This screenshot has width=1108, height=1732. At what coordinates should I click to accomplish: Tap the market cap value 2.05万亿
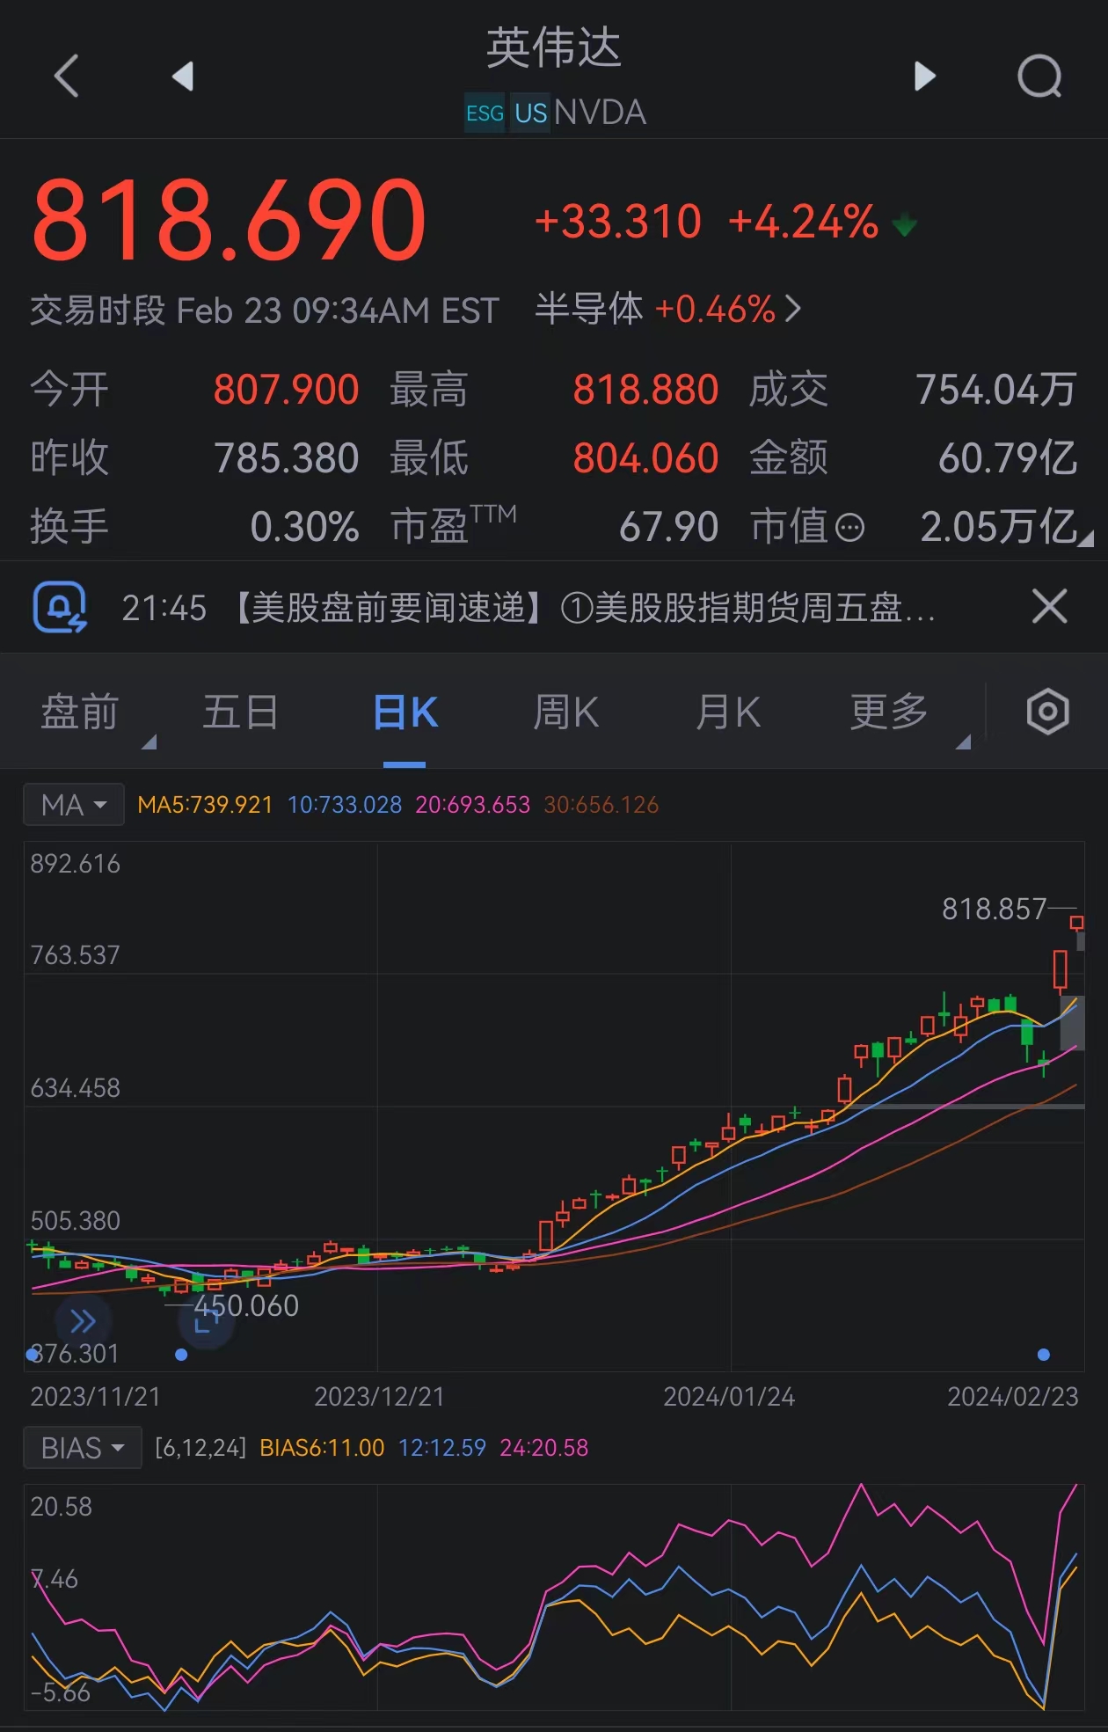coord(998,527)
